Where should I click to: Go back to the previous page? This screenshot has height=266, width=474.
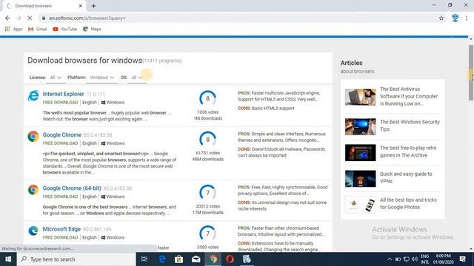7,18
